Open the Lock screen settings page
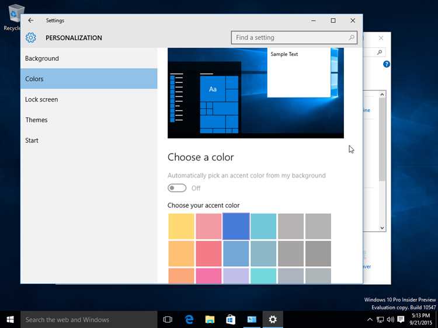 pyautogui.click(x=89, y=99)
